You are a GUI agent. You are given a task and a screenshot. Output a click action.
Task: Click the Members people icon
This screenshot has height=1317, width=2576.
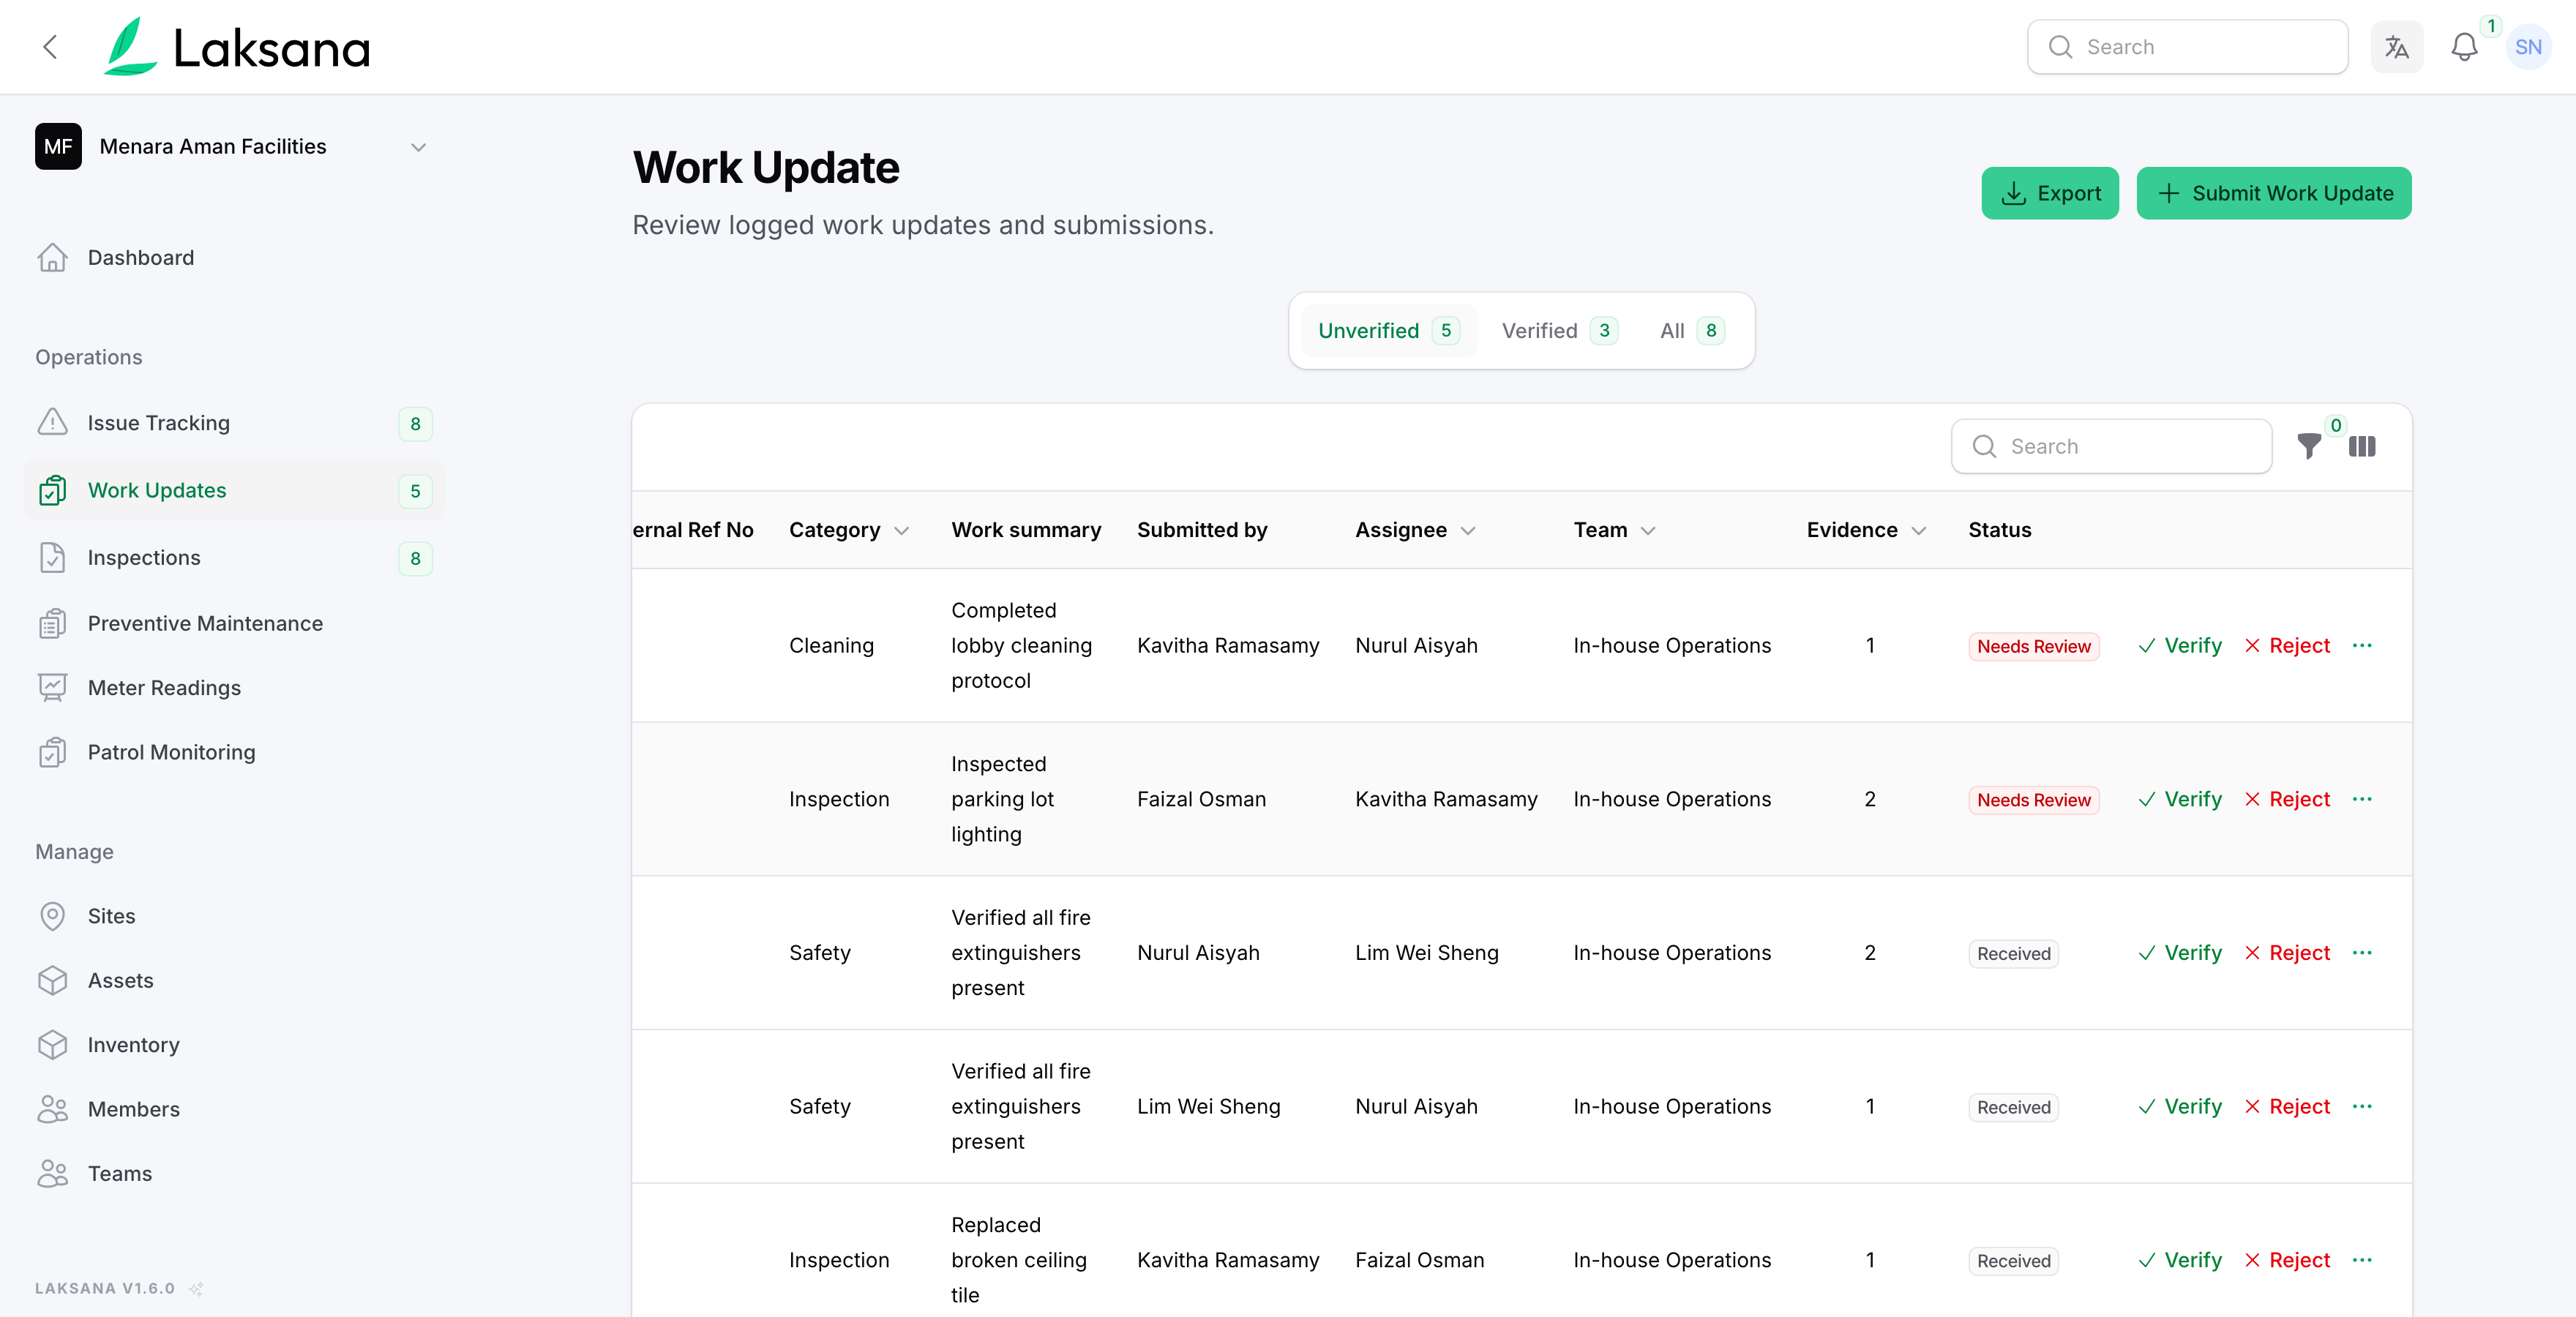point(52,1110)
